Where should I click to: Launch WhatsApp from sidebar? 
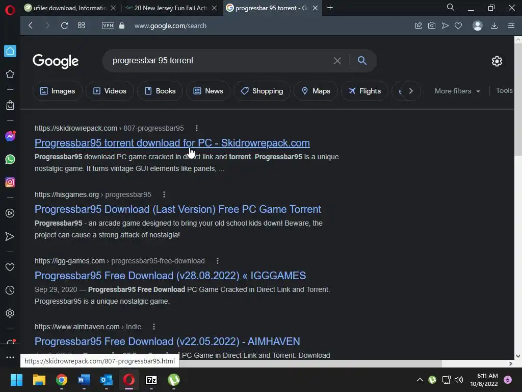coord(10,159)
